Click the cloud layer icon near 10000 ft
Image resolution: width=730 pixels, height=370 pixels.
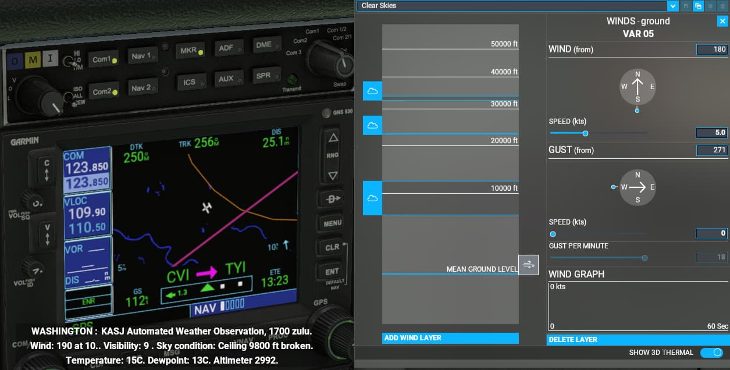[x=372, y=198]
